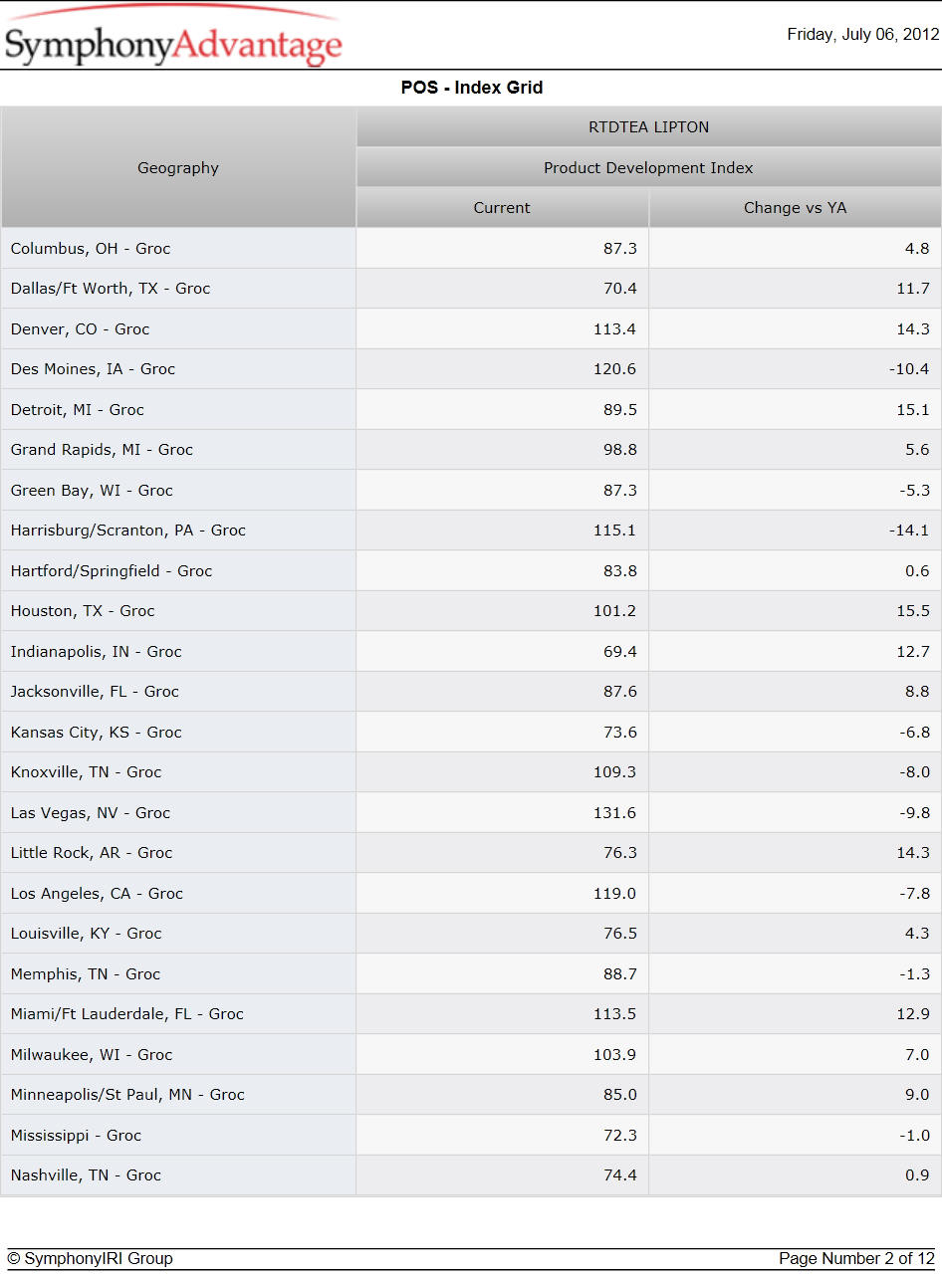The height and width of the screenshot is (1278, 942).
Task: Click the SymphonyAdvantage logo
Action: pos(173,38)
